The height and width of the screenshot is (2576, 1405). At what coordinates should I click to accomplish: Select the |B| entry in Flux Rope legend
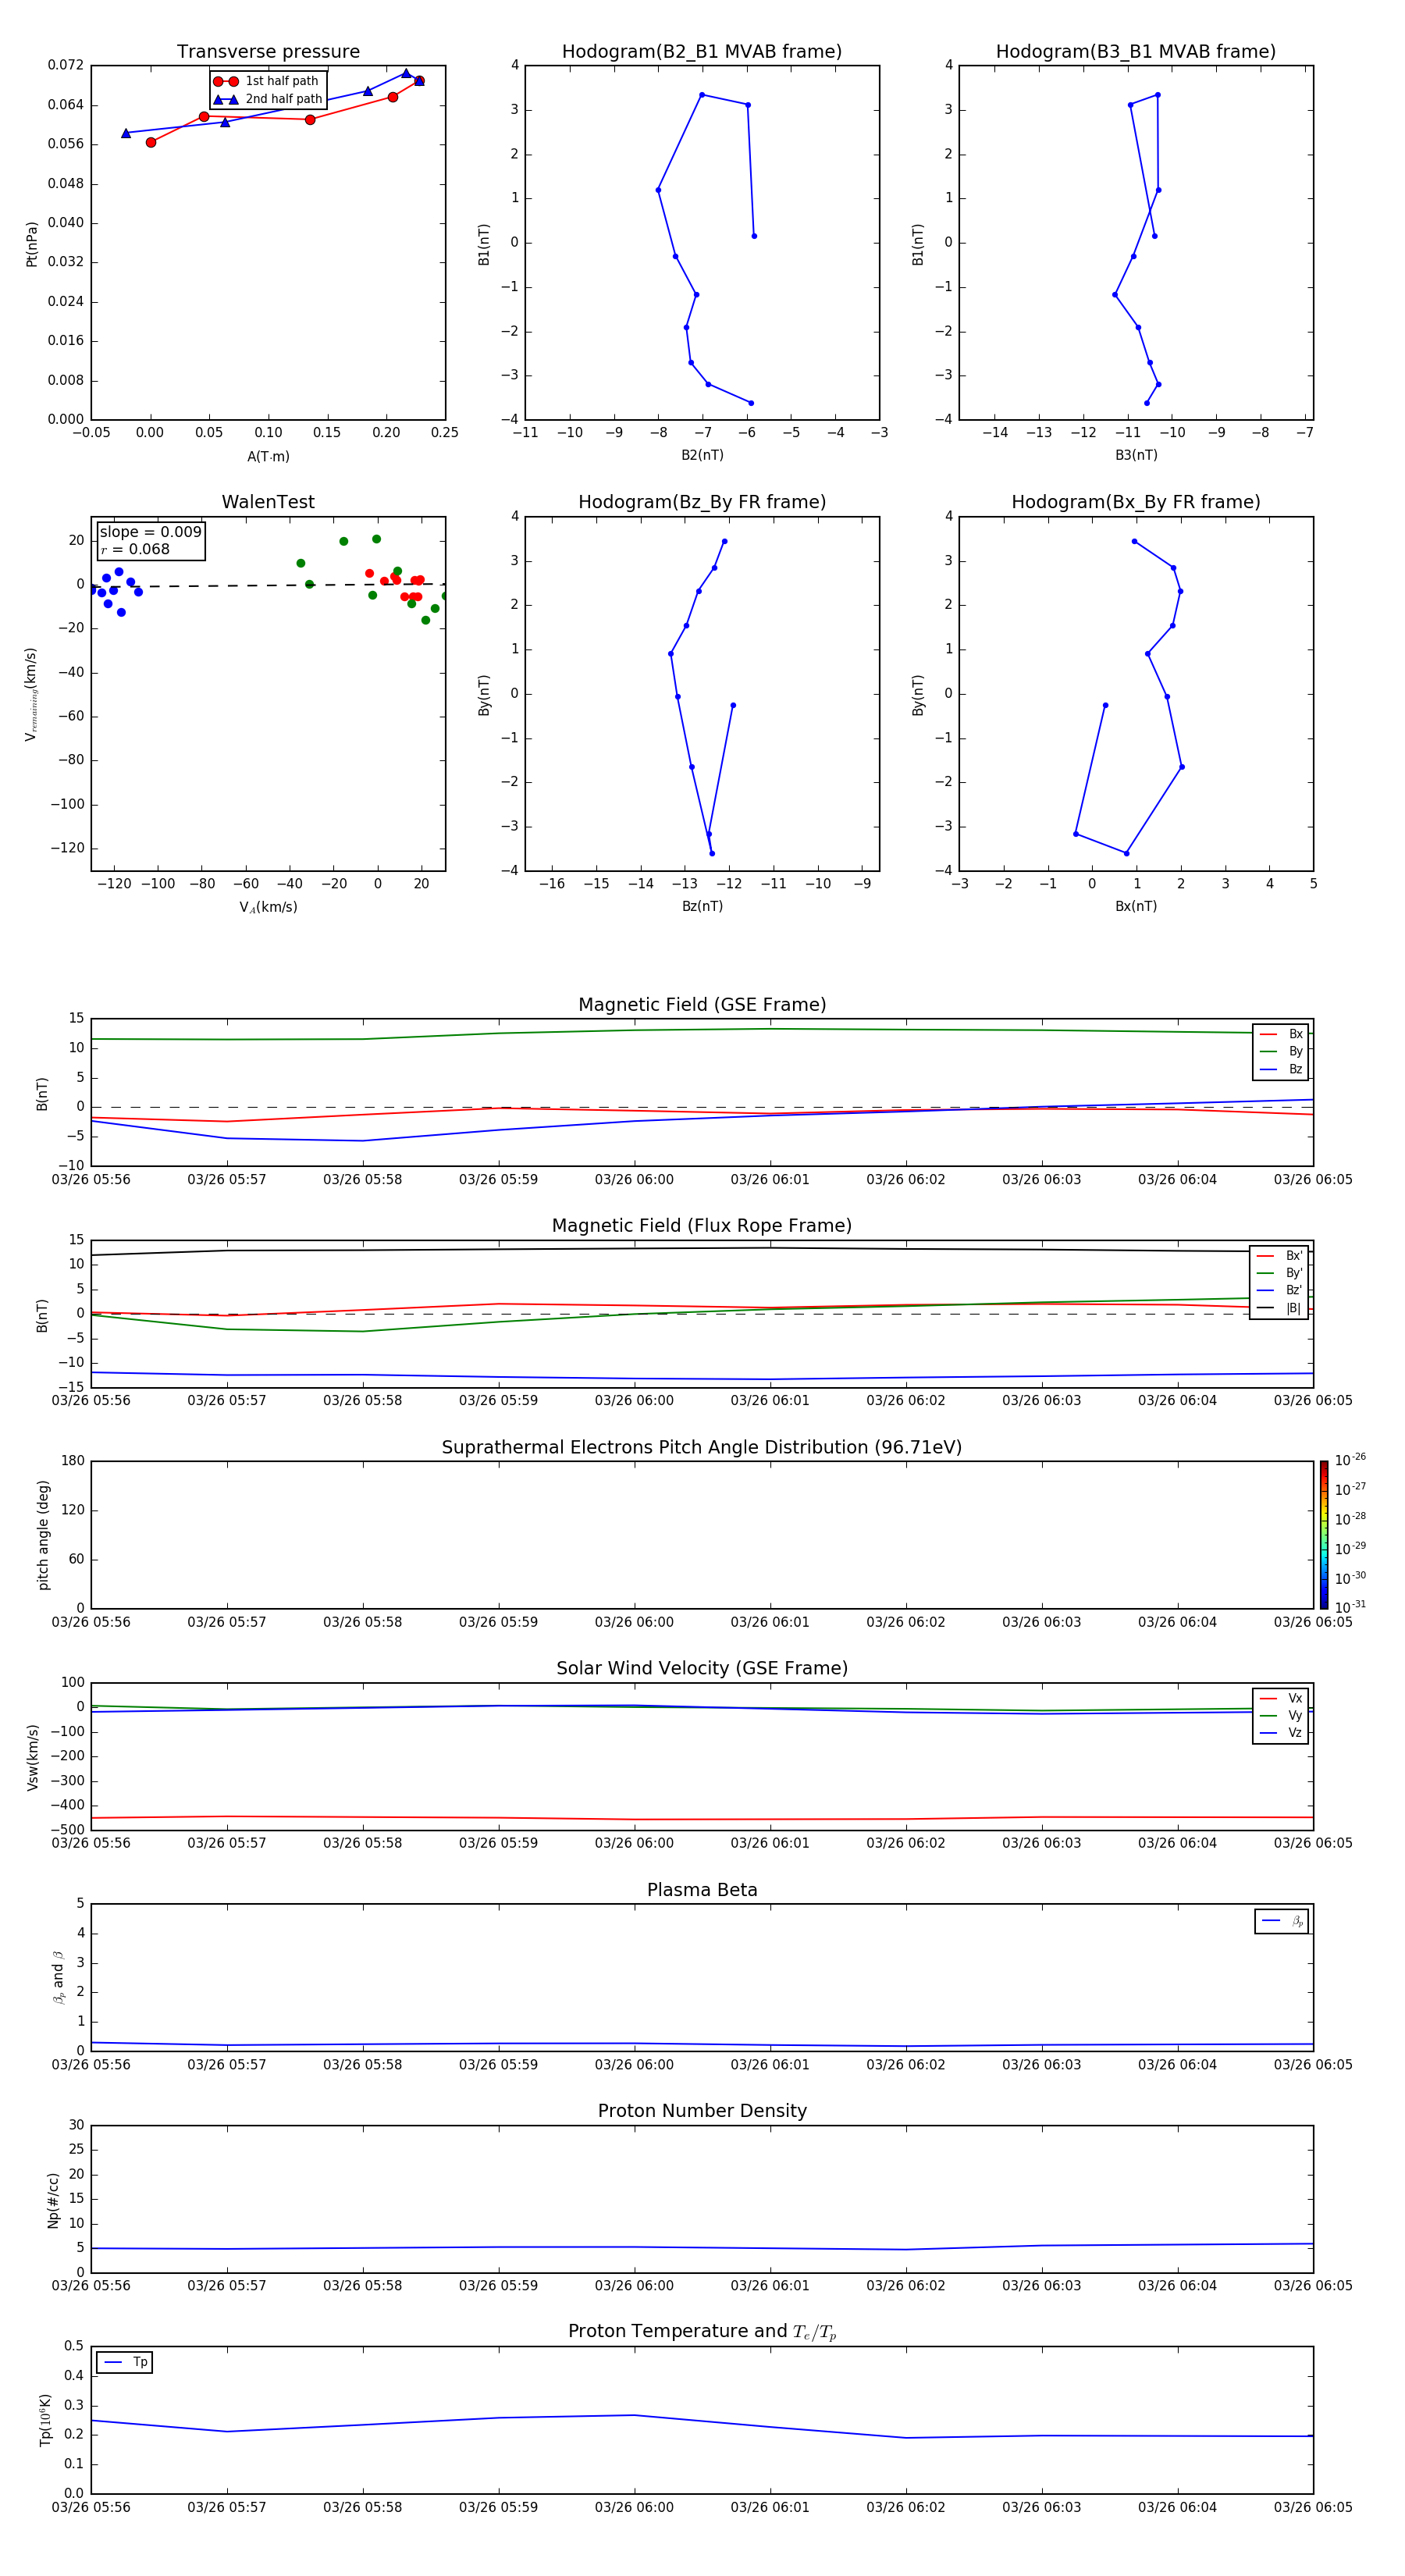click(1279, 1309)
